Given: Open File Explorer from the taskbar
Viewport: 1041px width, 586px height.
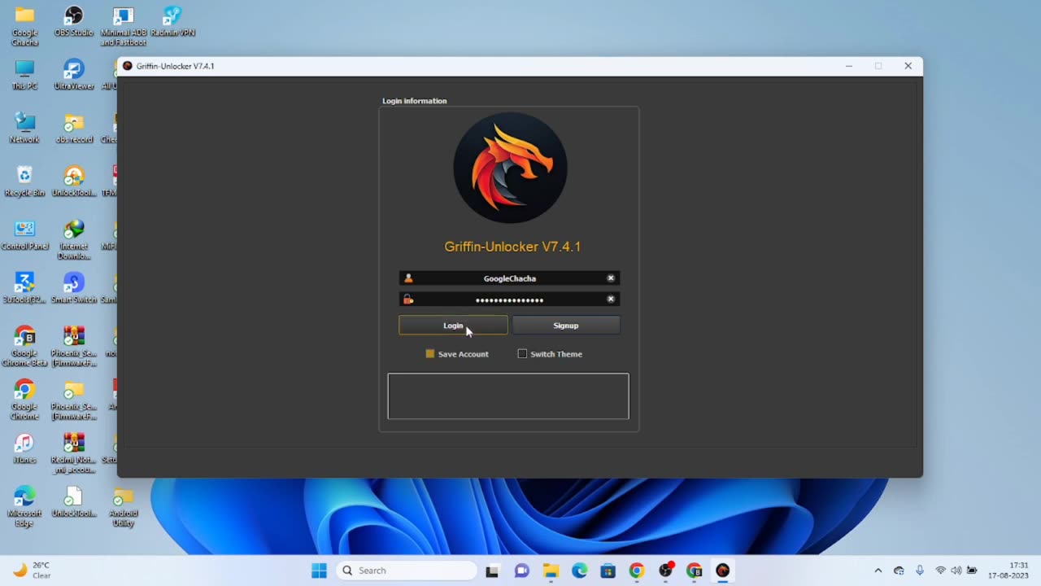Looking at the screenshot, I should 551,571.
